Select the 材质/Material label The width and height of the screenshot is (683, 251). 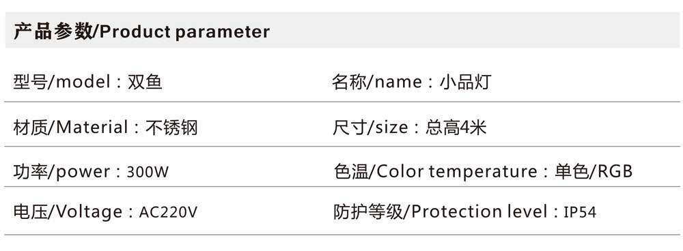click(x=71, y=128)
